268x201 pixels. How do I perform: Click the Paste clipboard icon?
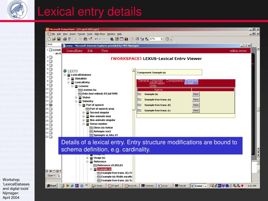coord(85,39)
